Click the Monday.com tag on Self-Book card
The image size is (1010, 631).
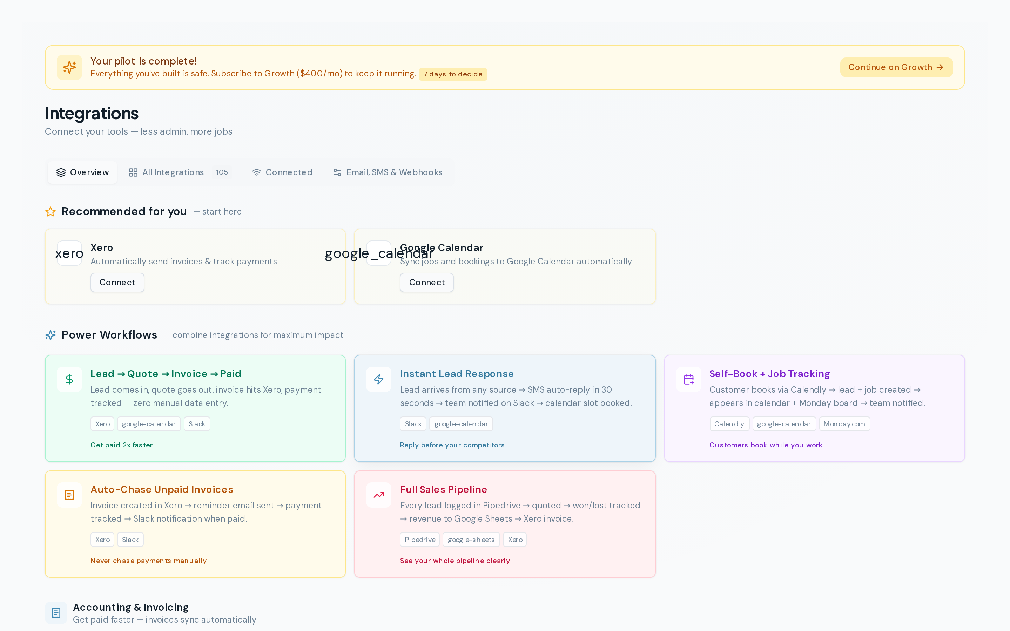[x=844, y=424]
